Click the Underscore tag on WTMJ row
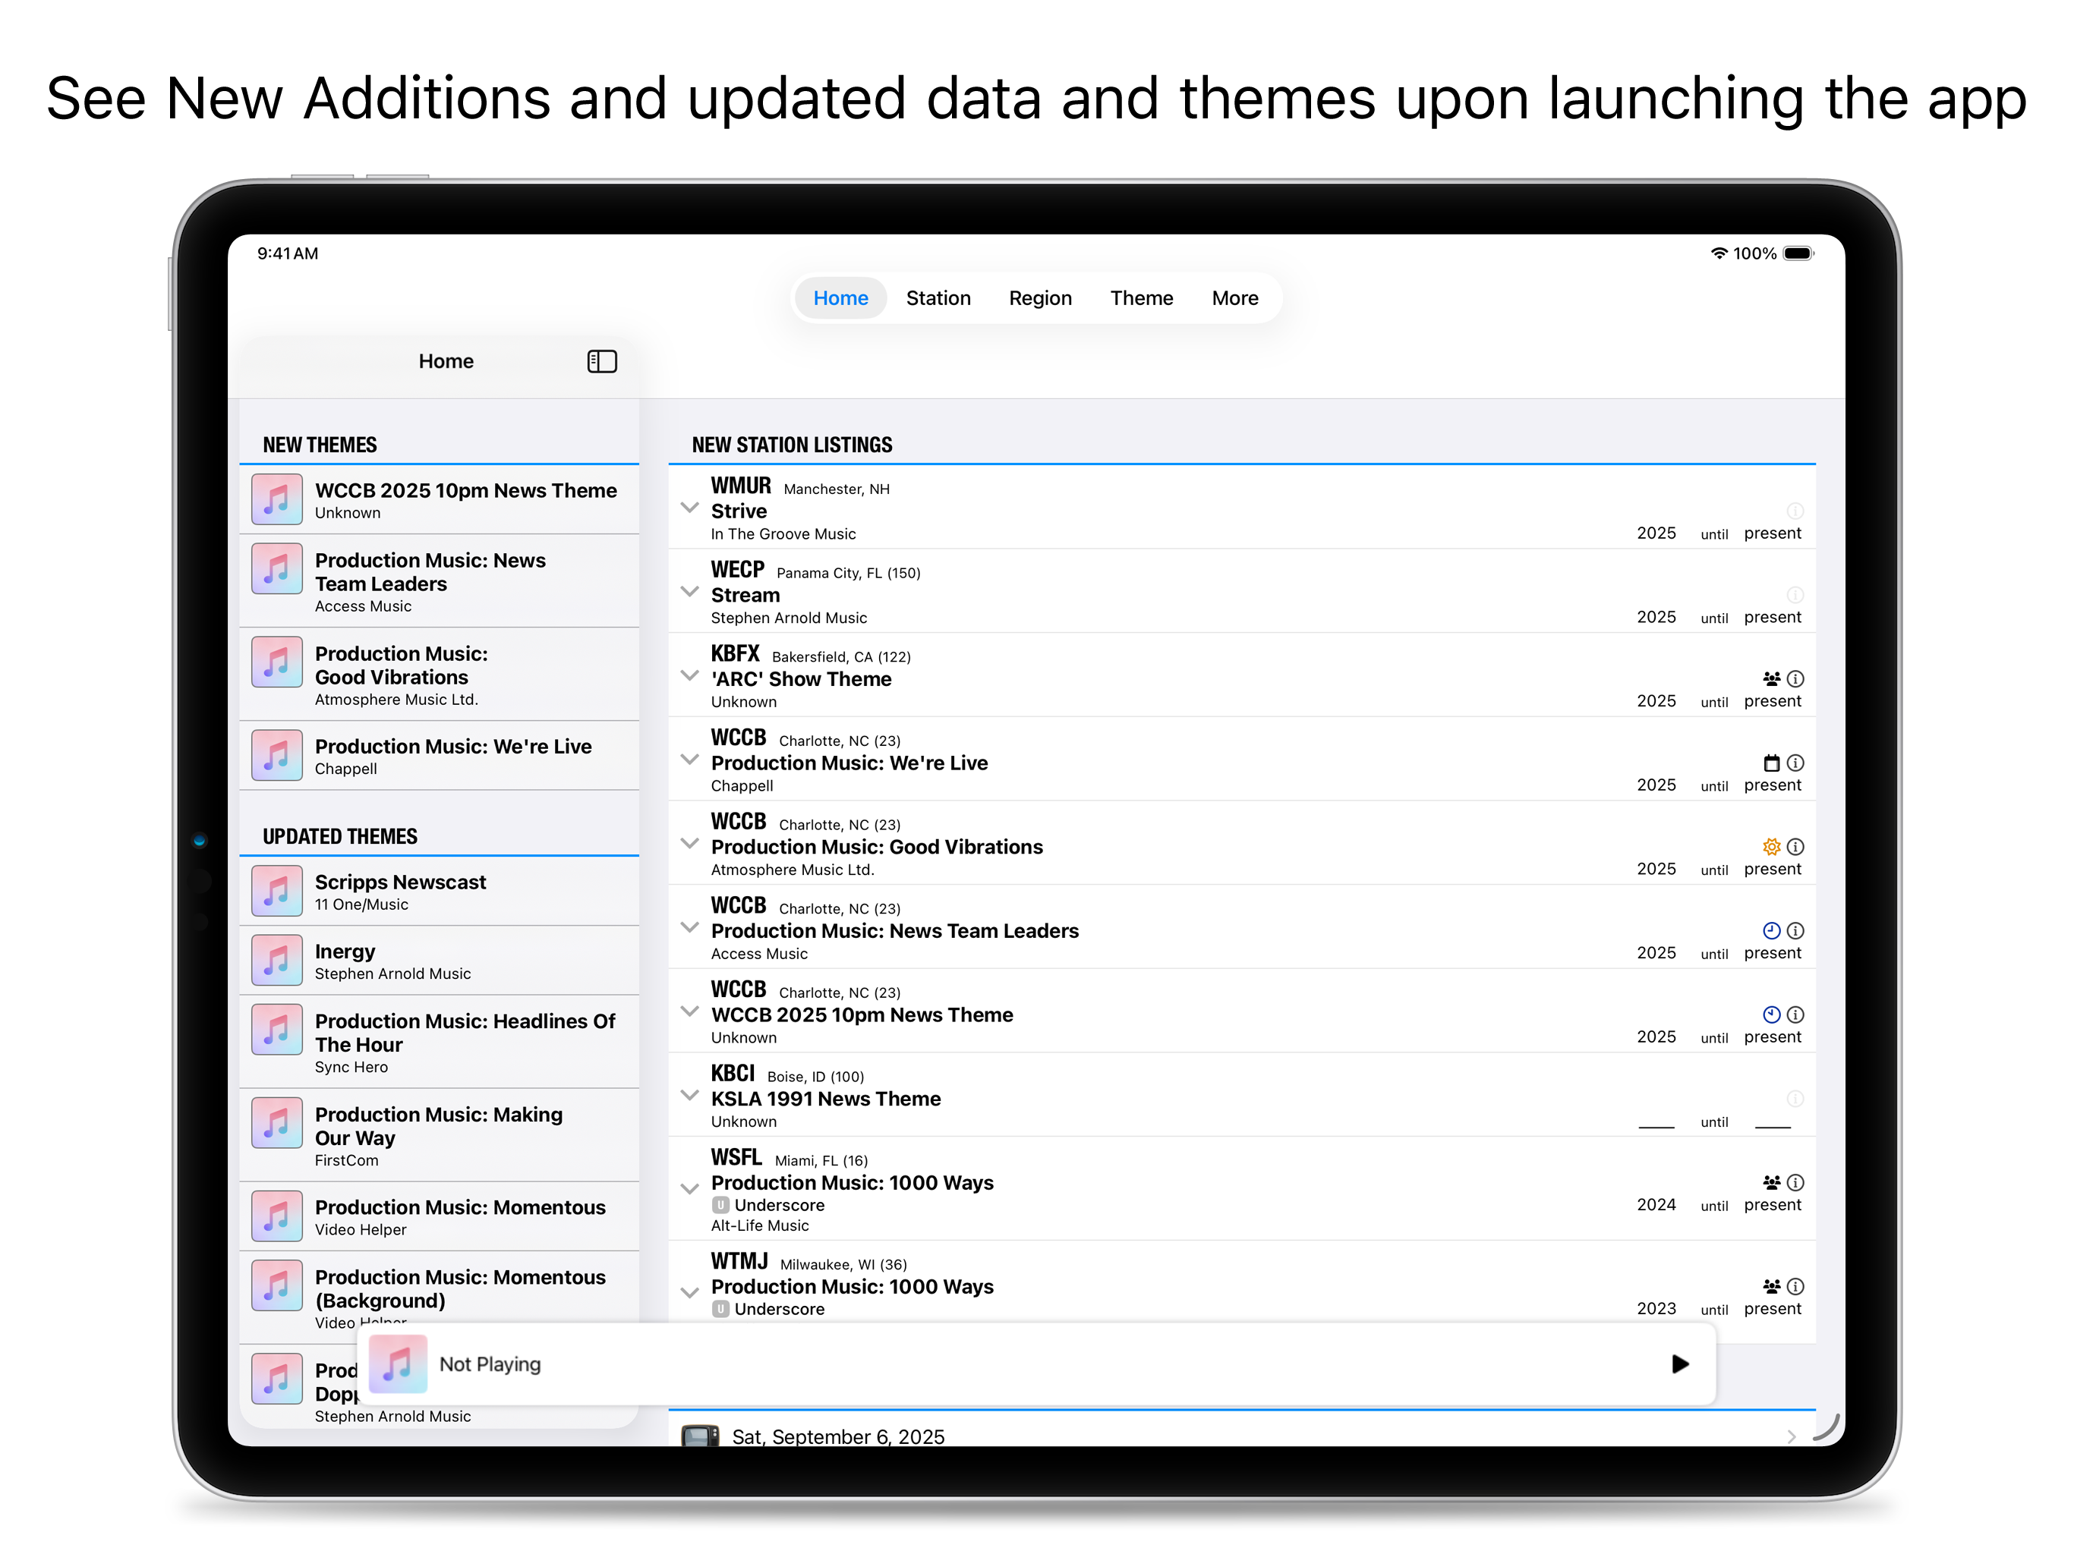This screenshot has height=1554, width=2074. coord(768,1310)
